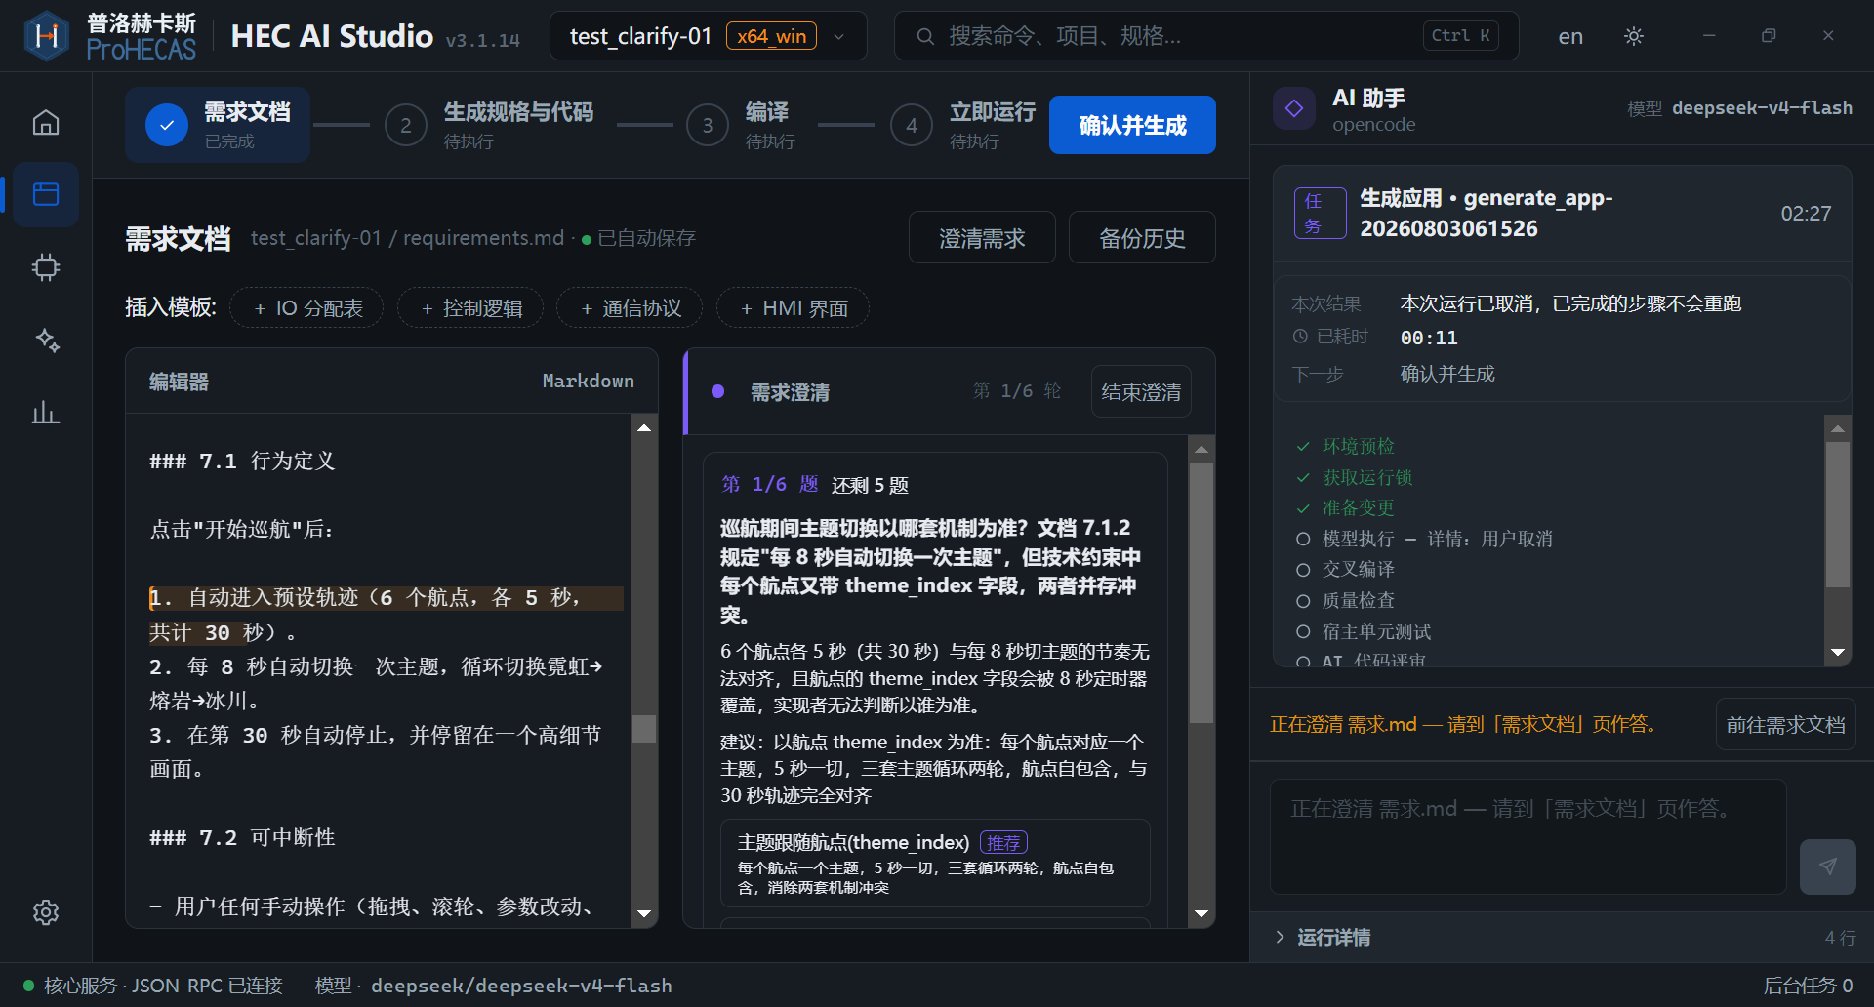Screen dimensions: 1874x1007
Task: Click the circle marker beside 交叉编译
Action: point(1302,569)
